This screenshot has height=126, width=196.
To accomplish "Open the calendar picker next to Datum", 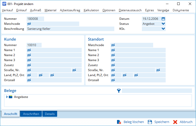I will pyautogui.click(x=163, y=19).
